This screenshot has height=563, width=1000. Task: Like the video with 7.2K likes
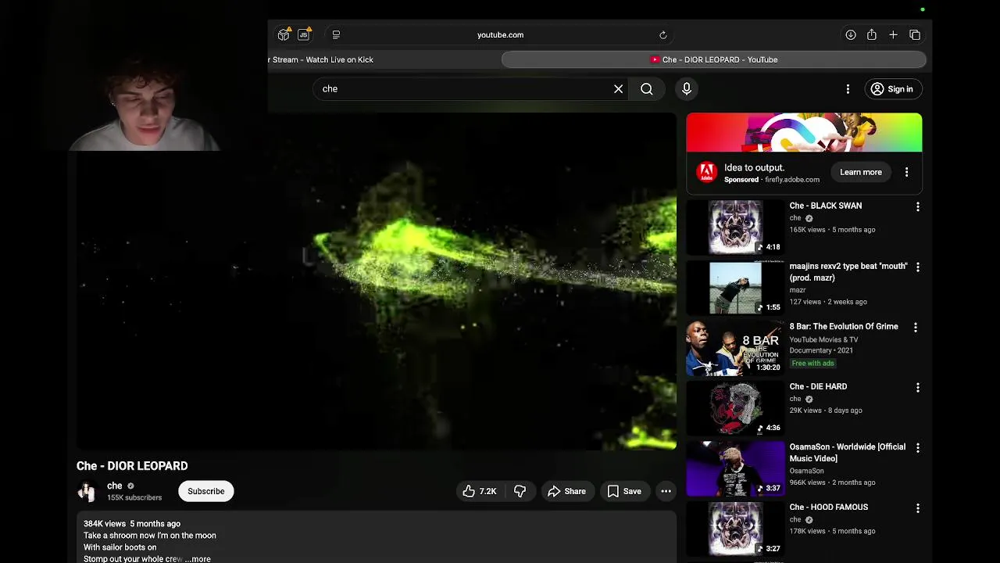click(479, 491)
